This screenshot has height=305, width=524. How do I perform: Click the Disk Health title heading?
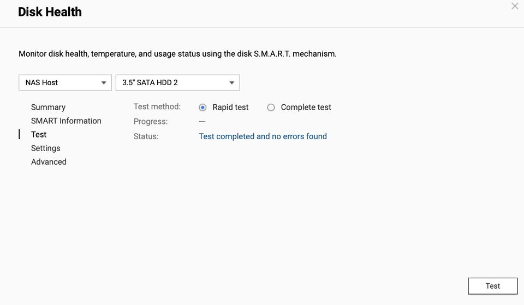50,12
